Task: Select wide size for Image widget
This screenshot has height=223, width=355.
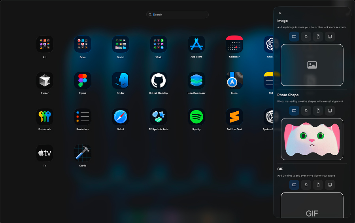Action: [294, 36]
